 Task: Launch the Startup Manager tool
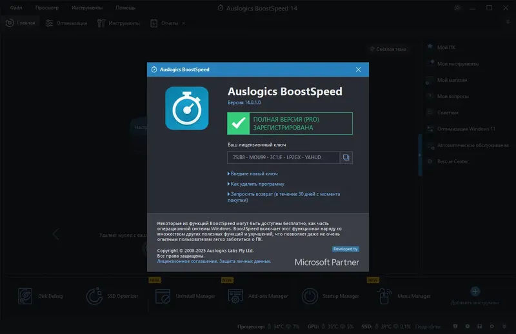(330, 296)
